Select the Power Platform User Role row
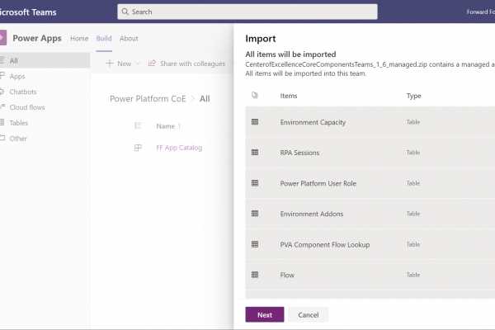Image resolution: width=495 pixels, height=330 pixels. 370,183
